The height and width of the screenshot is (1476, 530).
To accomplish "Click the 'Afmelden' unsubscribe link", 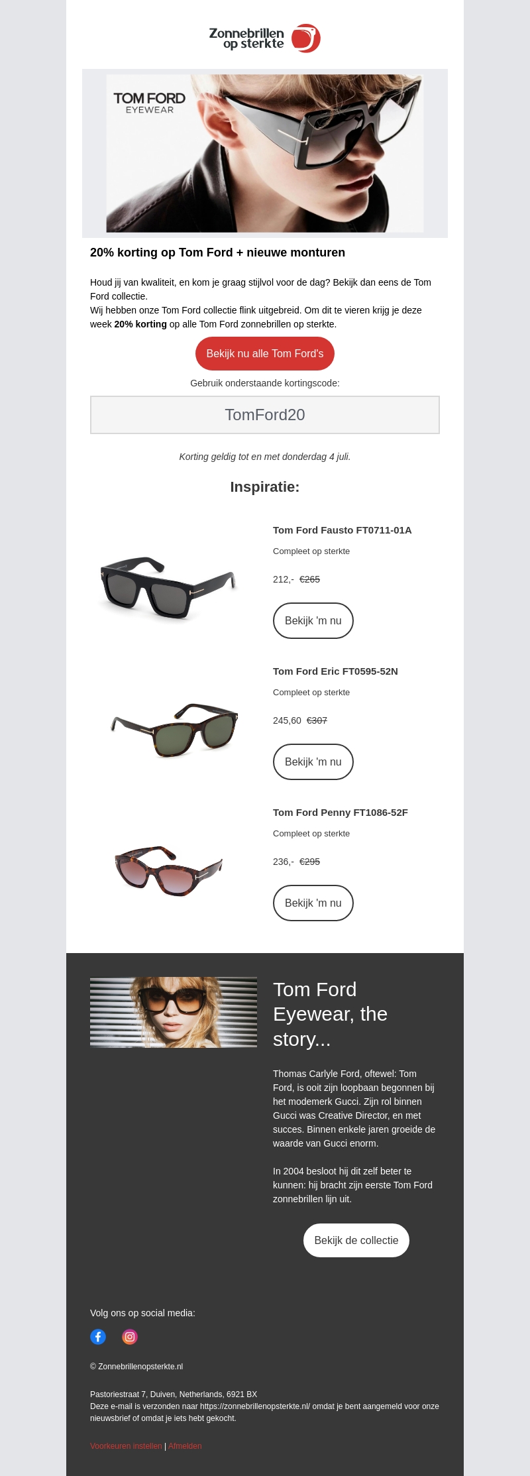I will point(185,1446).
